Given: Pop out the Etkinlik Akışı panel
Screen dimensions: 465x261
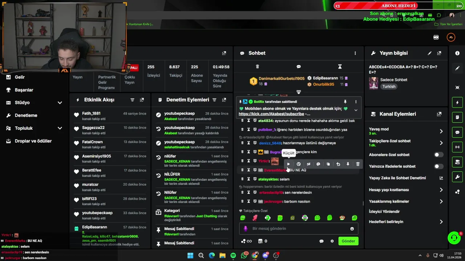Looking at the screenshot, I should click(142, 100).
